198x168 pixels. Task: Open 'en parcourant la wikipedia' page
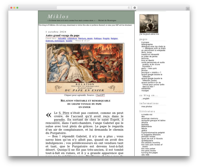coord(153,50)
